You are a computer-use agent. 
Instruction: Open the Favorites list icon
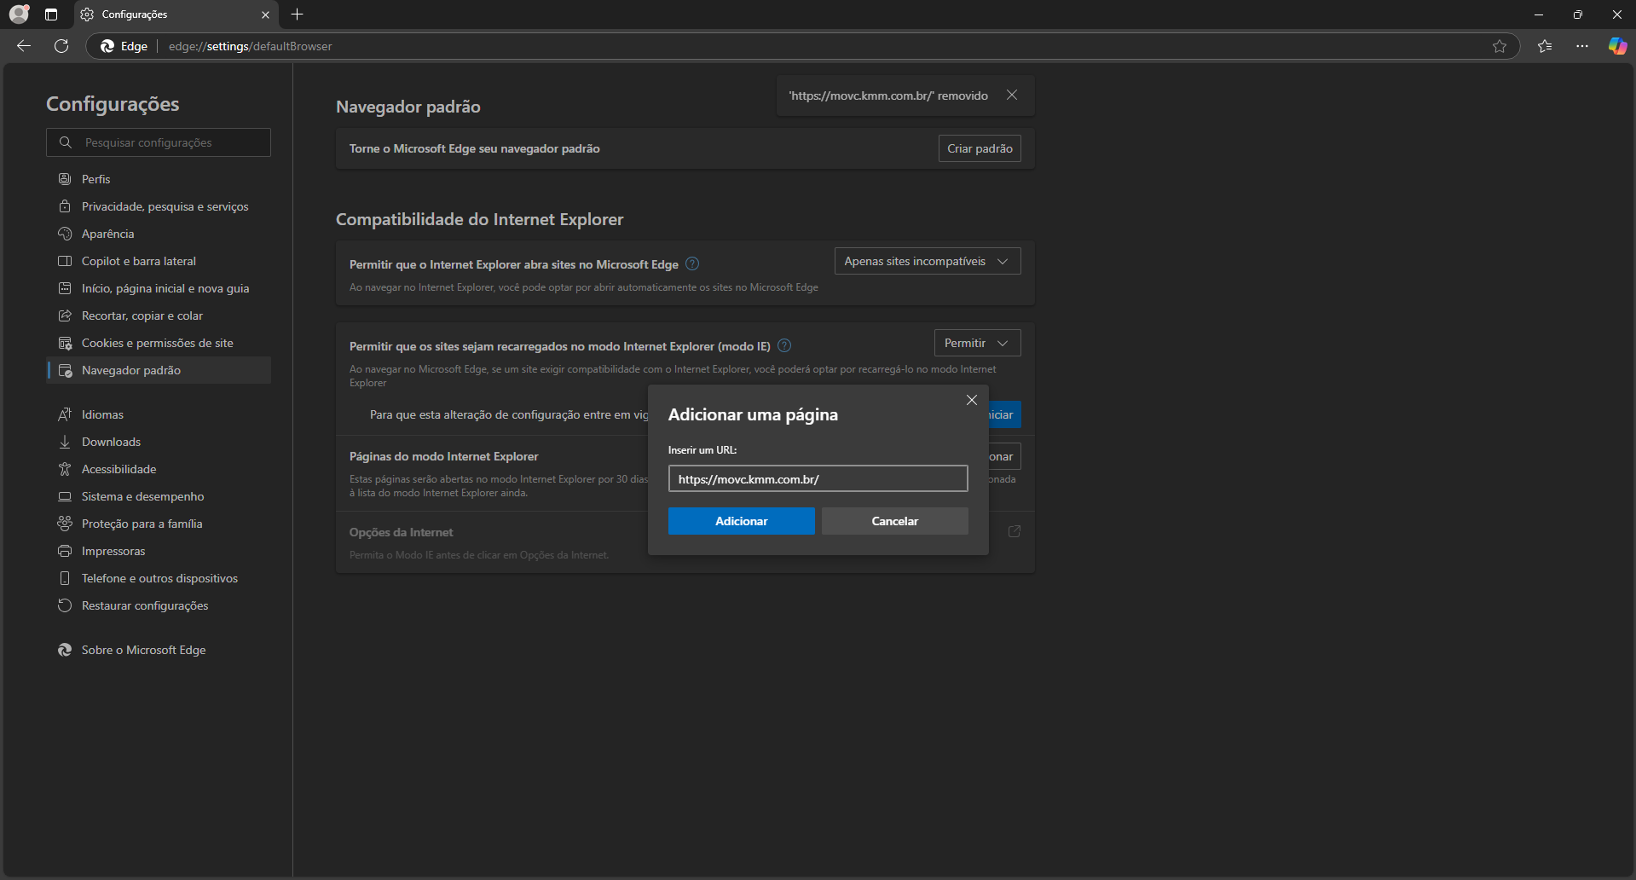(1545, 46)
